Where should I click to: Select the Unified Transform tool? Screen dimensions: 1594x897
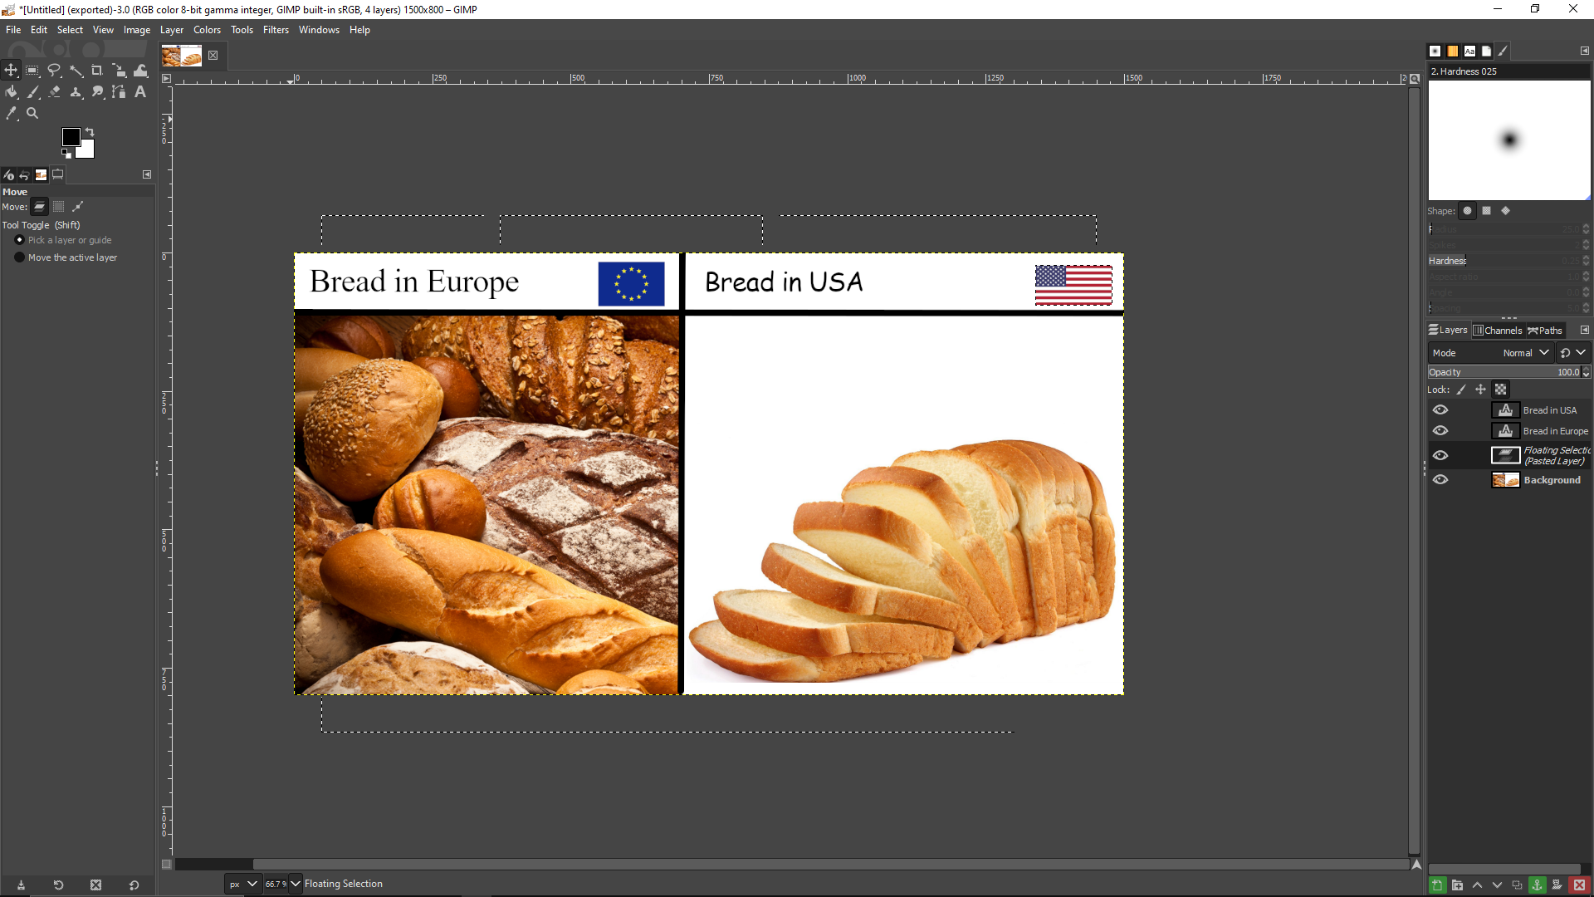click(x=119, y=71)
